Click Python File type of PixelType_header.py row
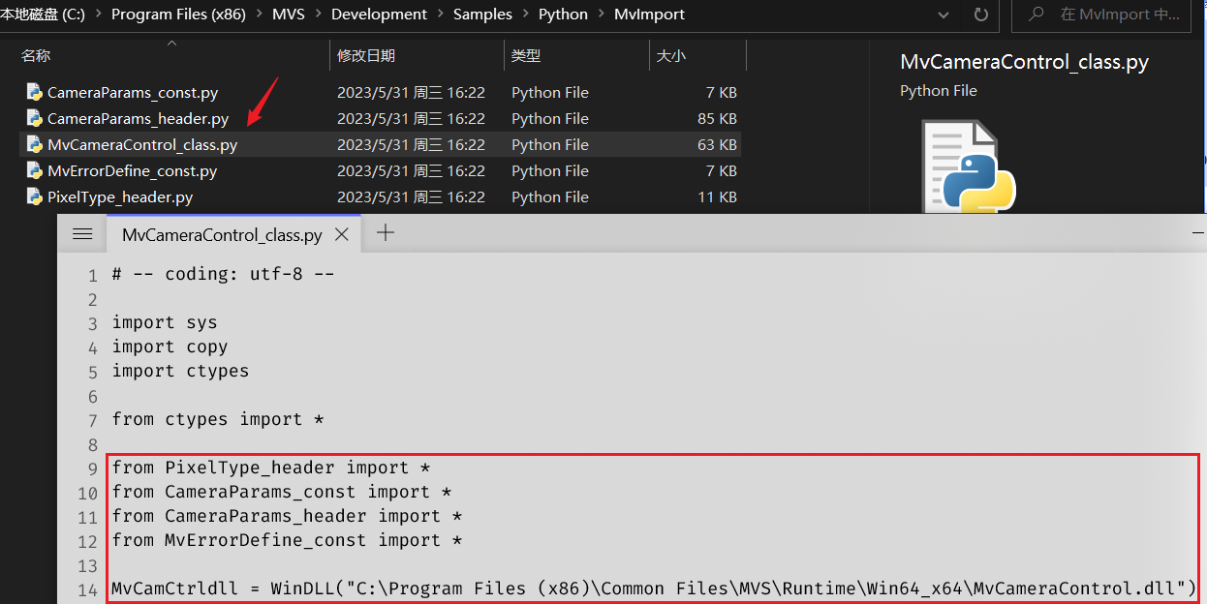 550,197
